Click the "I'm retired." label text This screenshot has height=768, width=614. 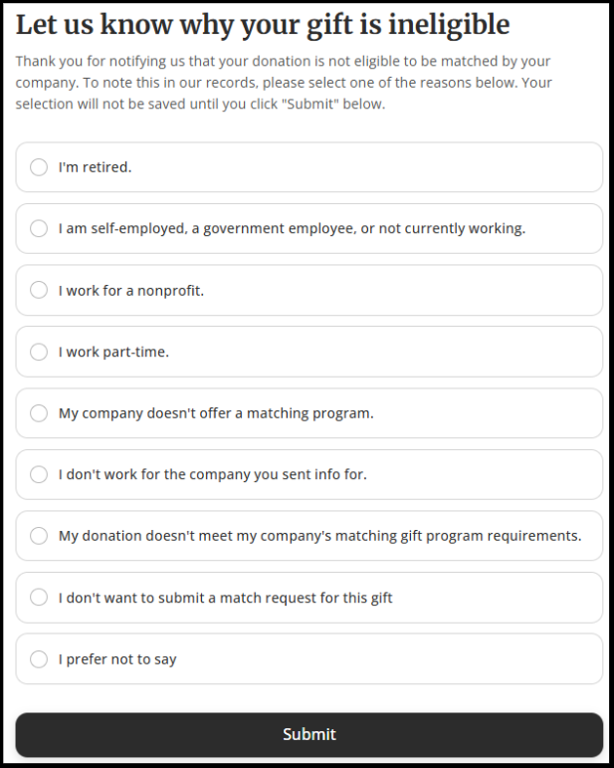(x=95, y=167)
